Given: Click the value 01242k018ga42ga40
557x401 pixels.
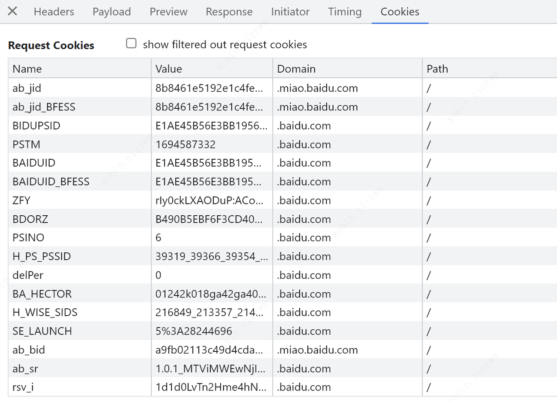Looking at the screenshot, I should tap(211, 294).
